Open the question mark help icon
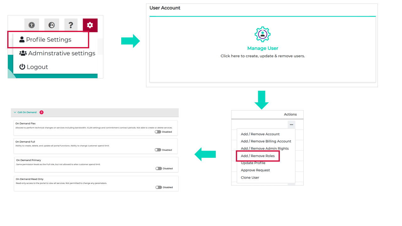 [x=71, y=25]
